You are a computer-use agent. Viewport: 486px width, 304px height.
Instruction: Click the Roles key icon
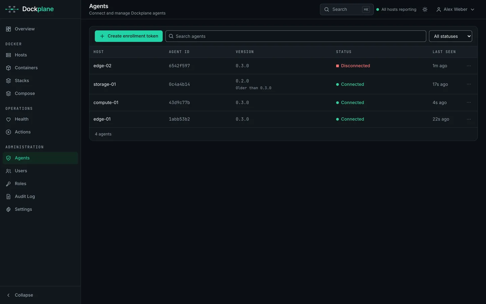coord(8,184)
